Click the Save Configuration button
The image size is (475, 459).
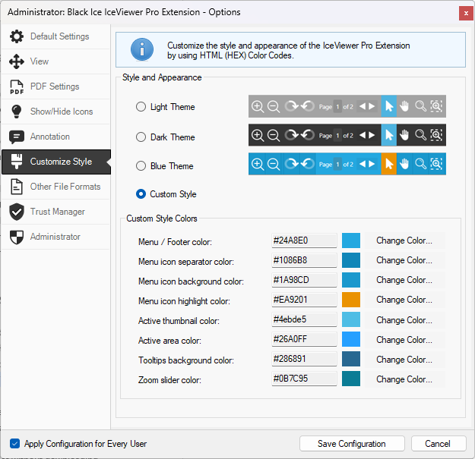[x=352, y=444]
